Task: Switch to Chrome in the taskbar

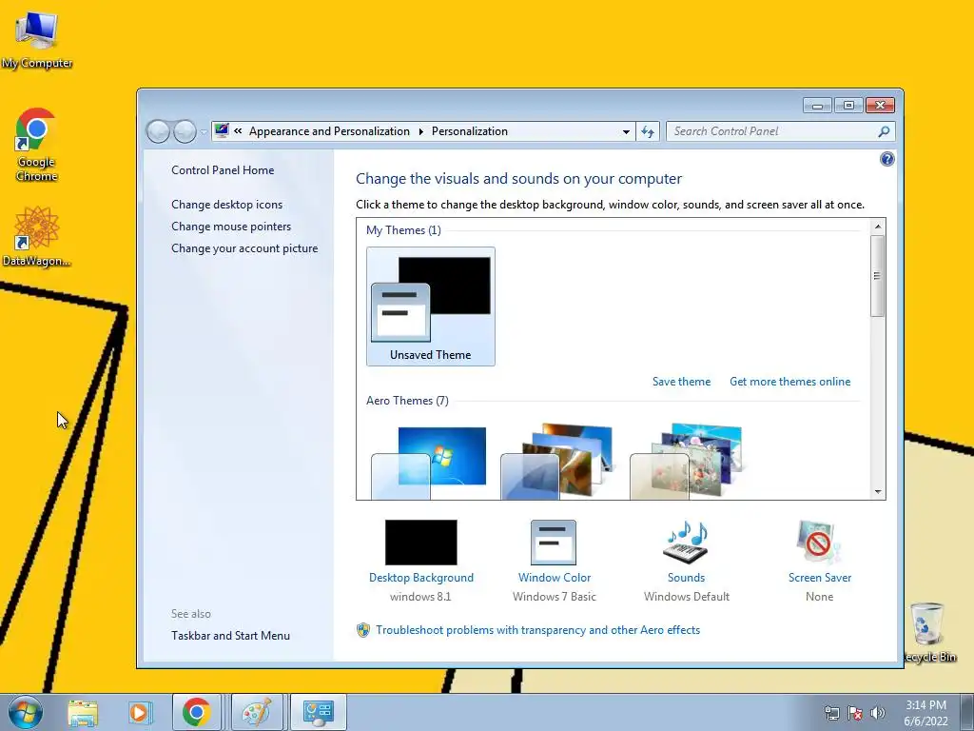Action: [x=196, y=712]
